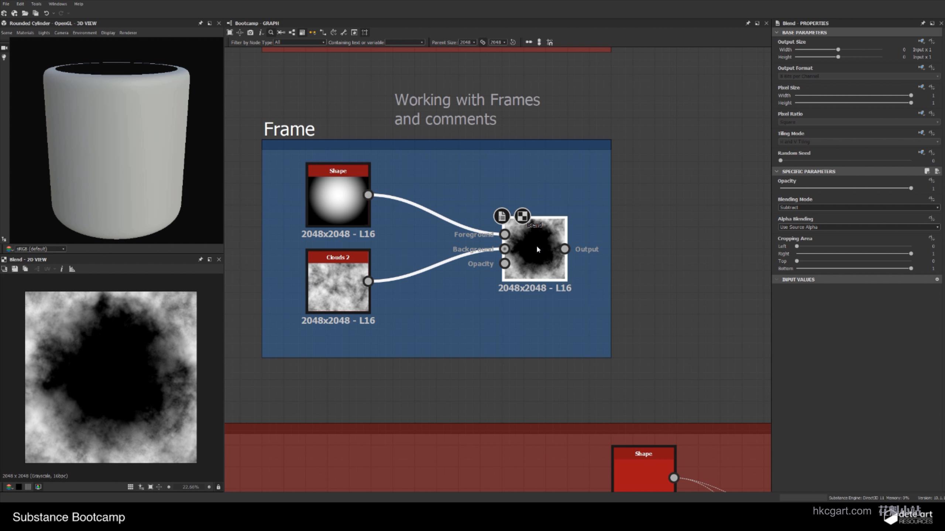Click the camera icon in 3D View sidebar

pyautogui.click(x=4, y=48)
